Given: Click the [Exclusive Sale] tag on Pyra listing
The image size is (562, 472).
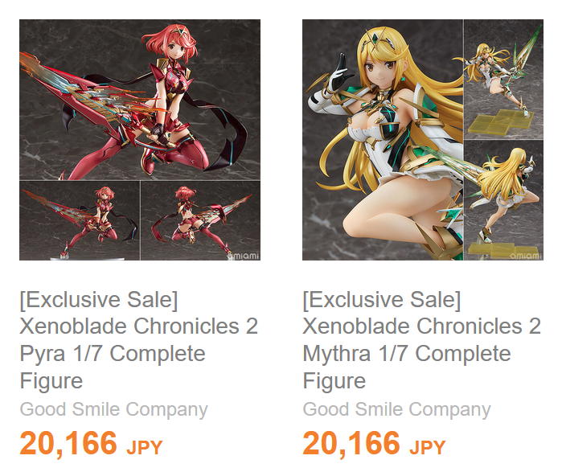Looking at the screenshot, I should [x=99, y=300].
